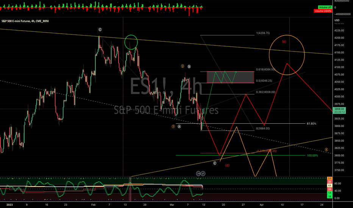Click the 4225.00 price axis label

point(339,31)
